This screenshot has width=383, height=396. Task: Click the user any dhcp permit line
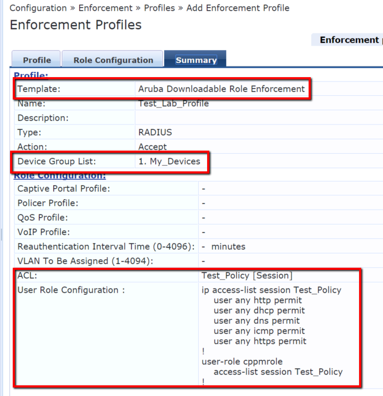(x=259, y=310)
